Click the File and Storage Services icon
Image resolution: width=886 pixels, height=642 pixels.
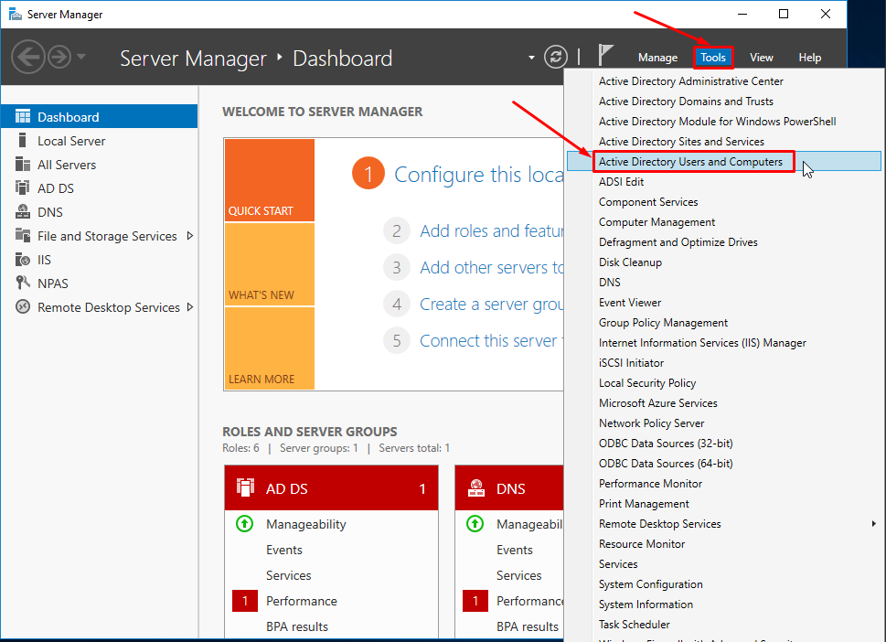point(23,235)
